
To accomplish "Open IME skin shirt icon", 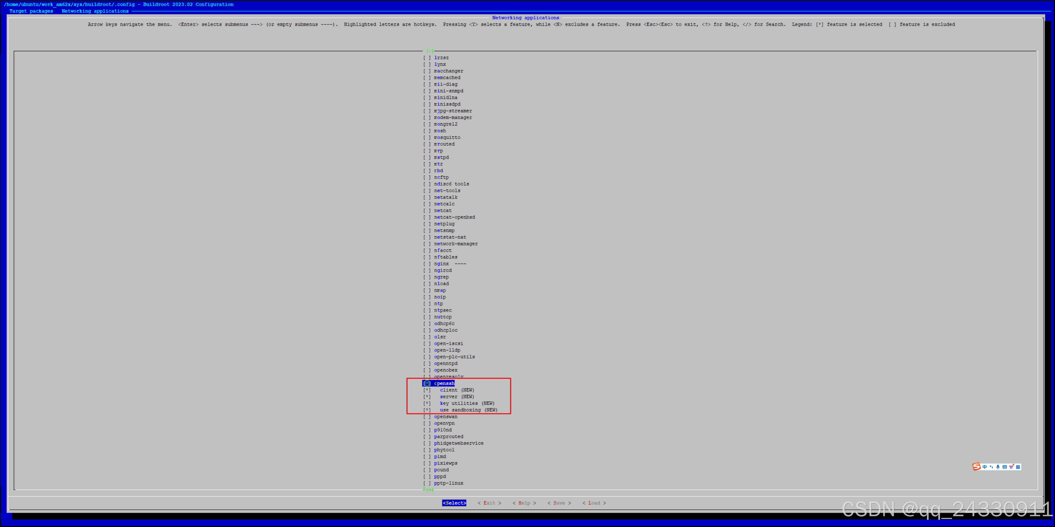I will 1011,467.
